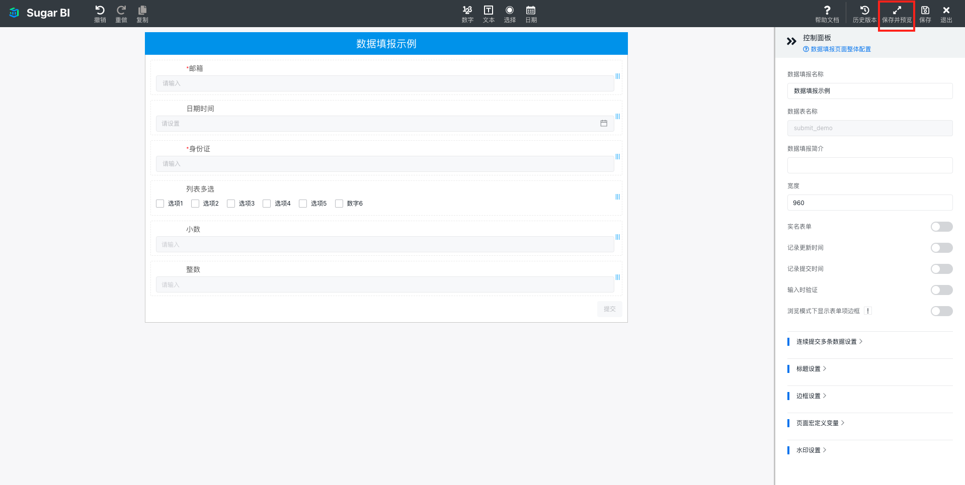Check the 选项5 checkbox

[303, 204]
